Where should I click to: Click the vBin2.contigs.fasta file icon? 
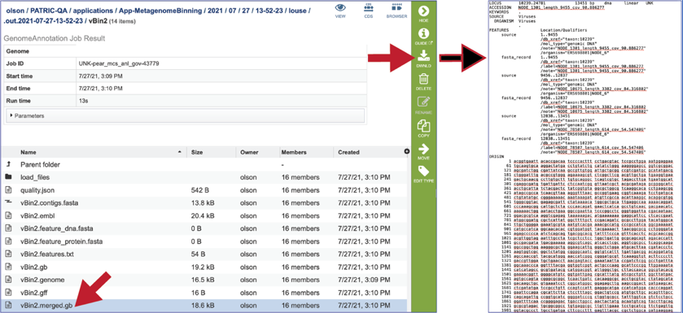8,202
